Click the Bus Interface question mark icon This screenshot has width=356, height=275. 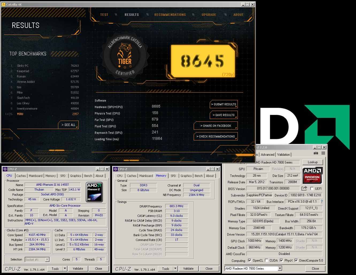[322, 202]
